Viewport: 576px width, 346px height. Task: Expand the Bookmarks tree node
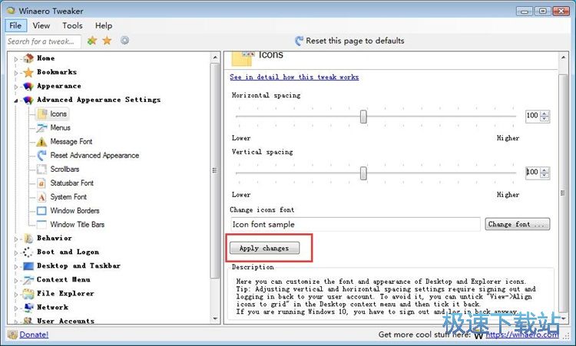click(16, 73)
